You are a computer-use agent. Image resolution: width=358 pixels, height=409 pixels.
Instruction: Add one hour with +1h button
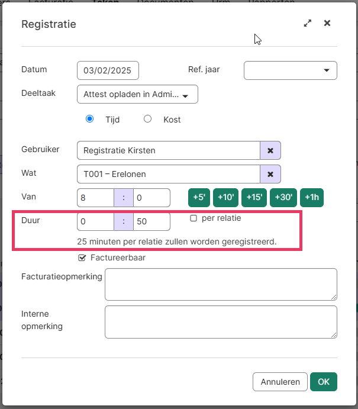312,198
